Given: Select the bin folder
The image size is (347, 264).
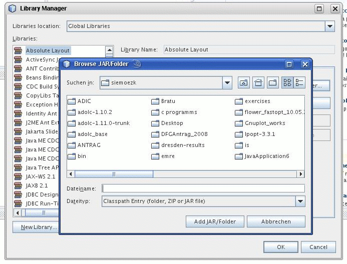Looking at the screenshot, I should point(77,156).
